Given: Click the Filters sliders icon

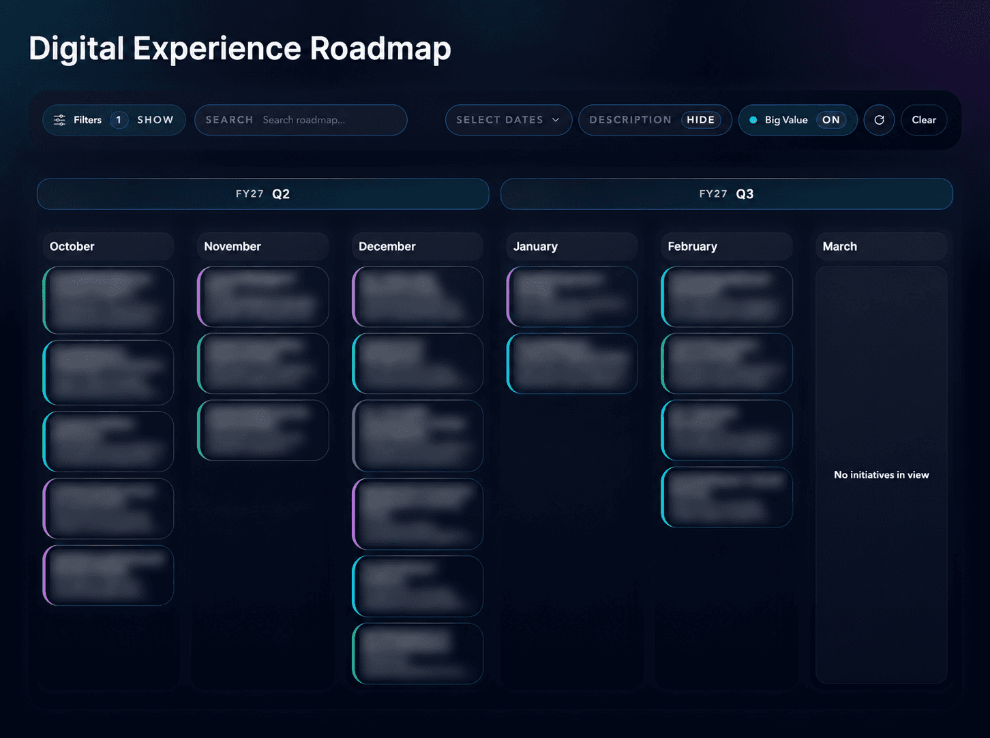Looking at the screenshot, I should (60, 120).
